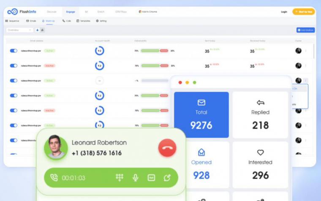
Task: Open the Enrich tab
Action: (x=101, y=12)
